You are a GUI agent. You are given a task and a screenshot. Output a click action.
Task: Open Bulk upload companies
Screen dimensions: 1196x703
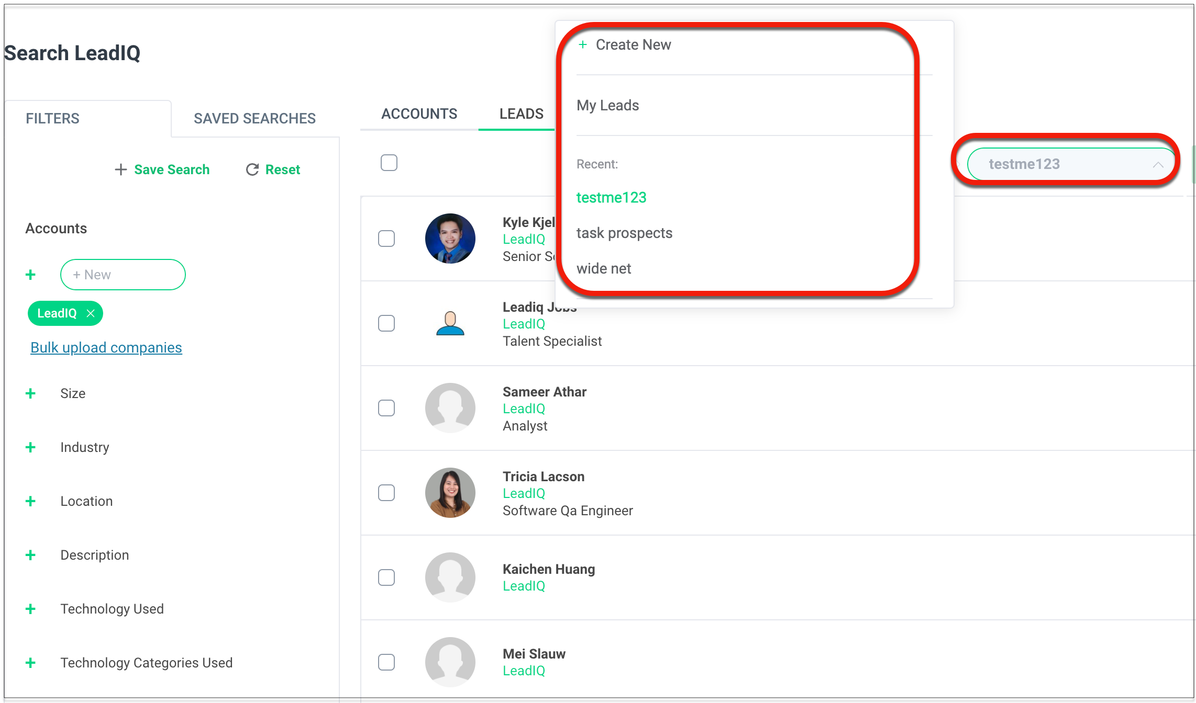(x=106, y=347)
